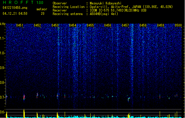Click the 0452 time marker
This screenshot has height=118, width=185.
(37, 25)
